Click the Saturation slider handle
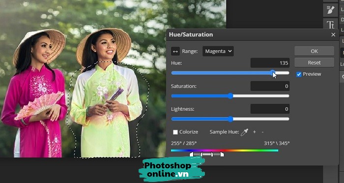Screen dimensions: 344x183 (230, 96)
